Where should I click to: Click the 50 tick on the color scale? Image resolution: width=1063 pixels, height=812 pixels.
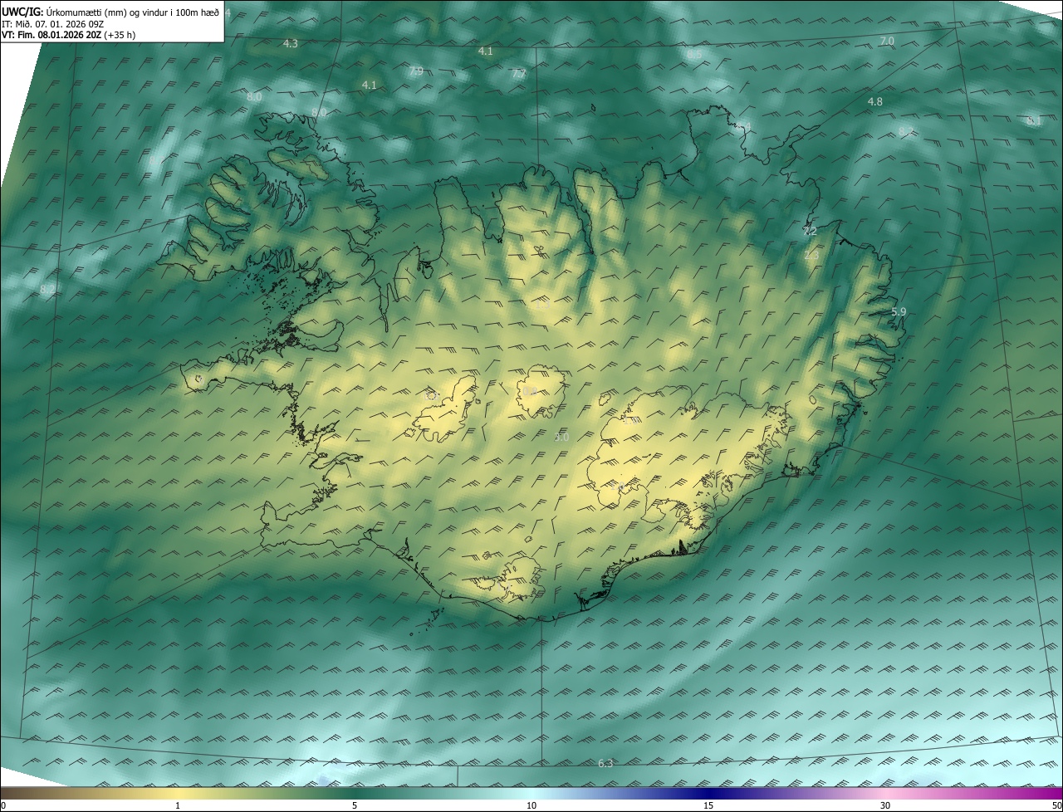1056,805
